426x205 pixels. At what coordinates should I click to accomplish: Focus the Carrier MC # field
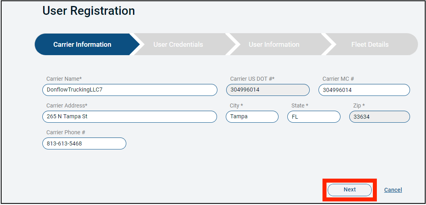[x=364, y=90]
